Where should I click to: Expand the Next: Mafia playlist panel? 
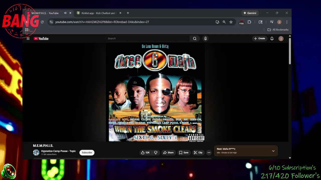click(x=273, y=151)
